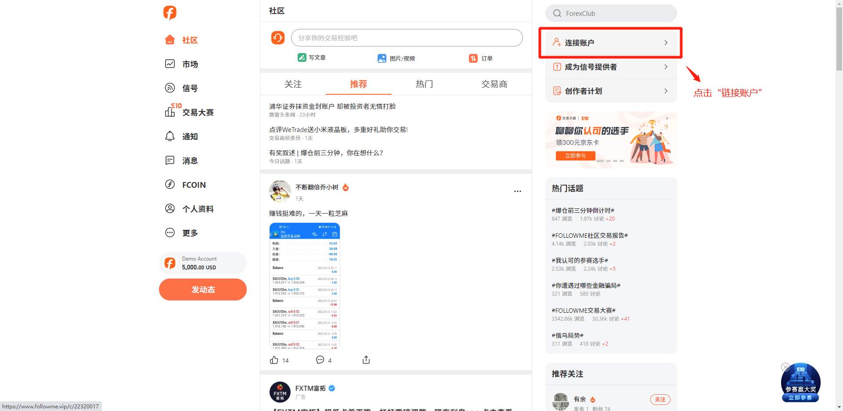
Task: Open the 通知 bell icon
Action: tap(170, 136)
